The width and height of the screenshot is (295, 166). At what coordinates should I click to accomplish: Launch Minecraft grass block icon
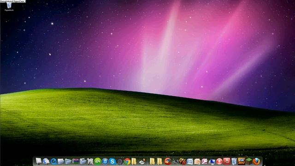[x=249, y=161]
